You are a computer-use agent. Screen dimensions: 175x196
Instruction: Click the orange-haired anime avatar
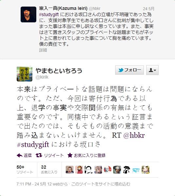point(79,170)
